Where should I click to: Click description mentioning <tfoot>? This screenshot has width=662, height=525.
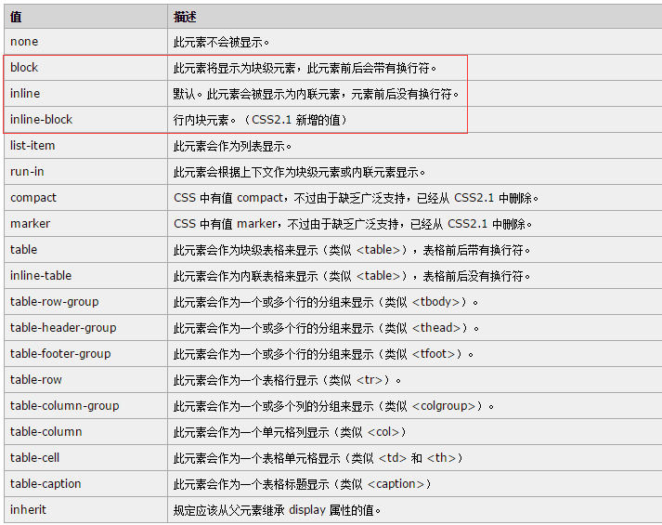tap(323, 354)
